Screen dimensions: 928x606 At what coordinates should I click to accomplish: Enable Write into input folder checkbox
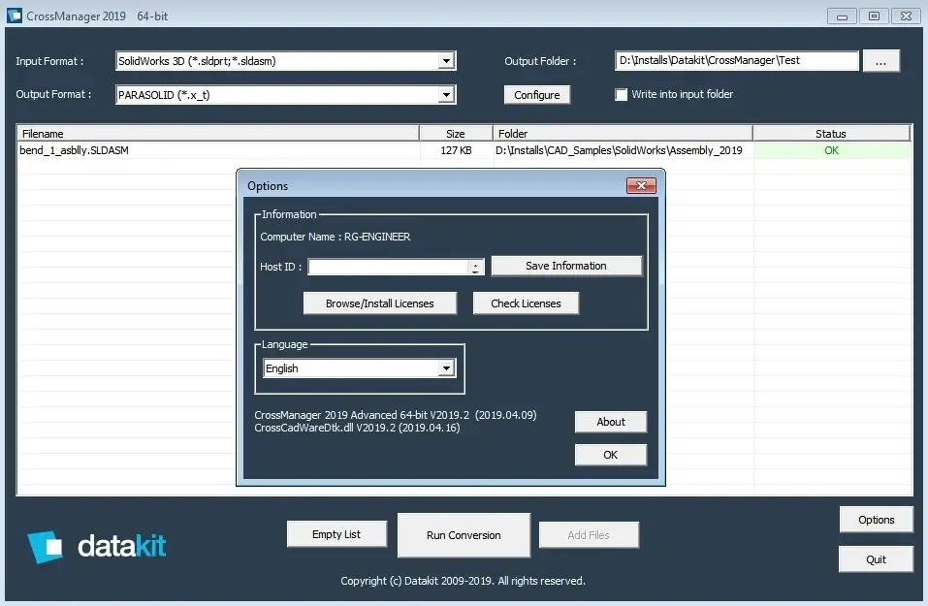pyautogui.click(x=621, y=95)
